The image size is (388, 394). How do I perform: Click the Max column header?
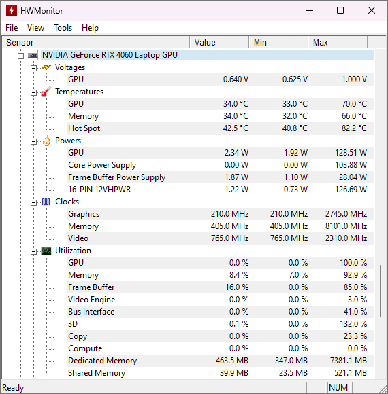[338, 43]
